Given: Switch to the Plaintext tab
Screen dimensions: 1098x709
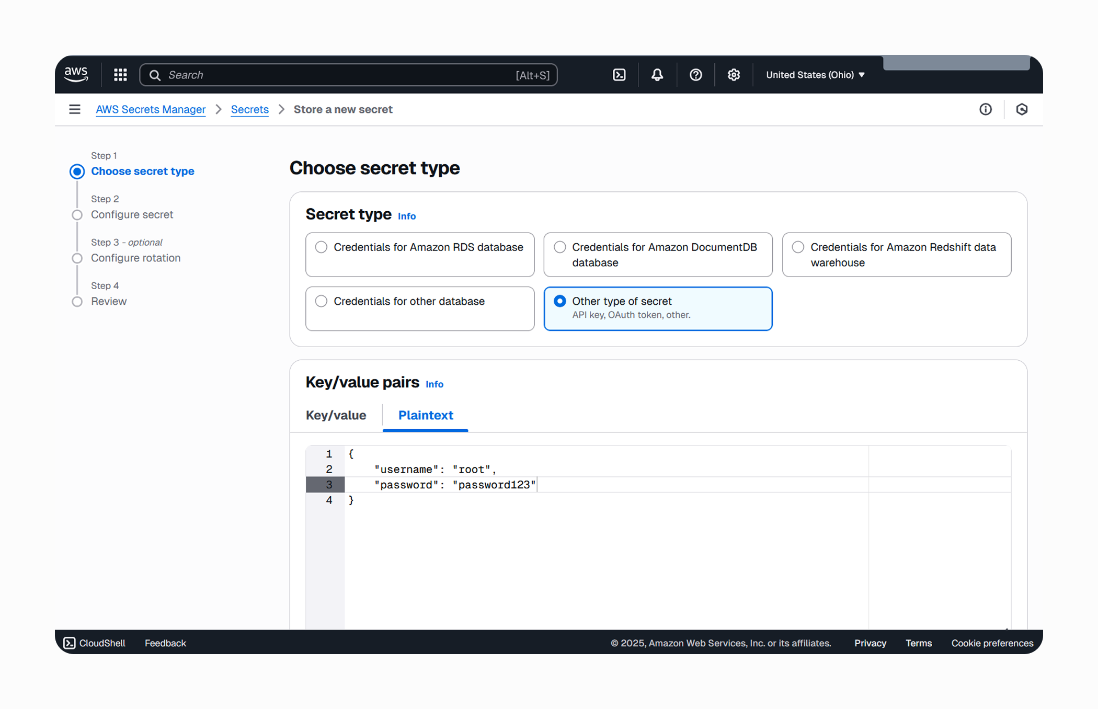Looking at the screenshot, I should [x=426, y=415].
